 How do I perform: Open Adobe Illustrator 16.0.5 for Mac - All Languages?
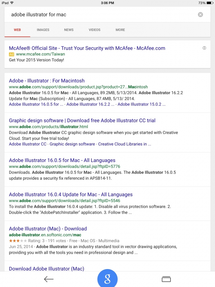coord(62,160)
